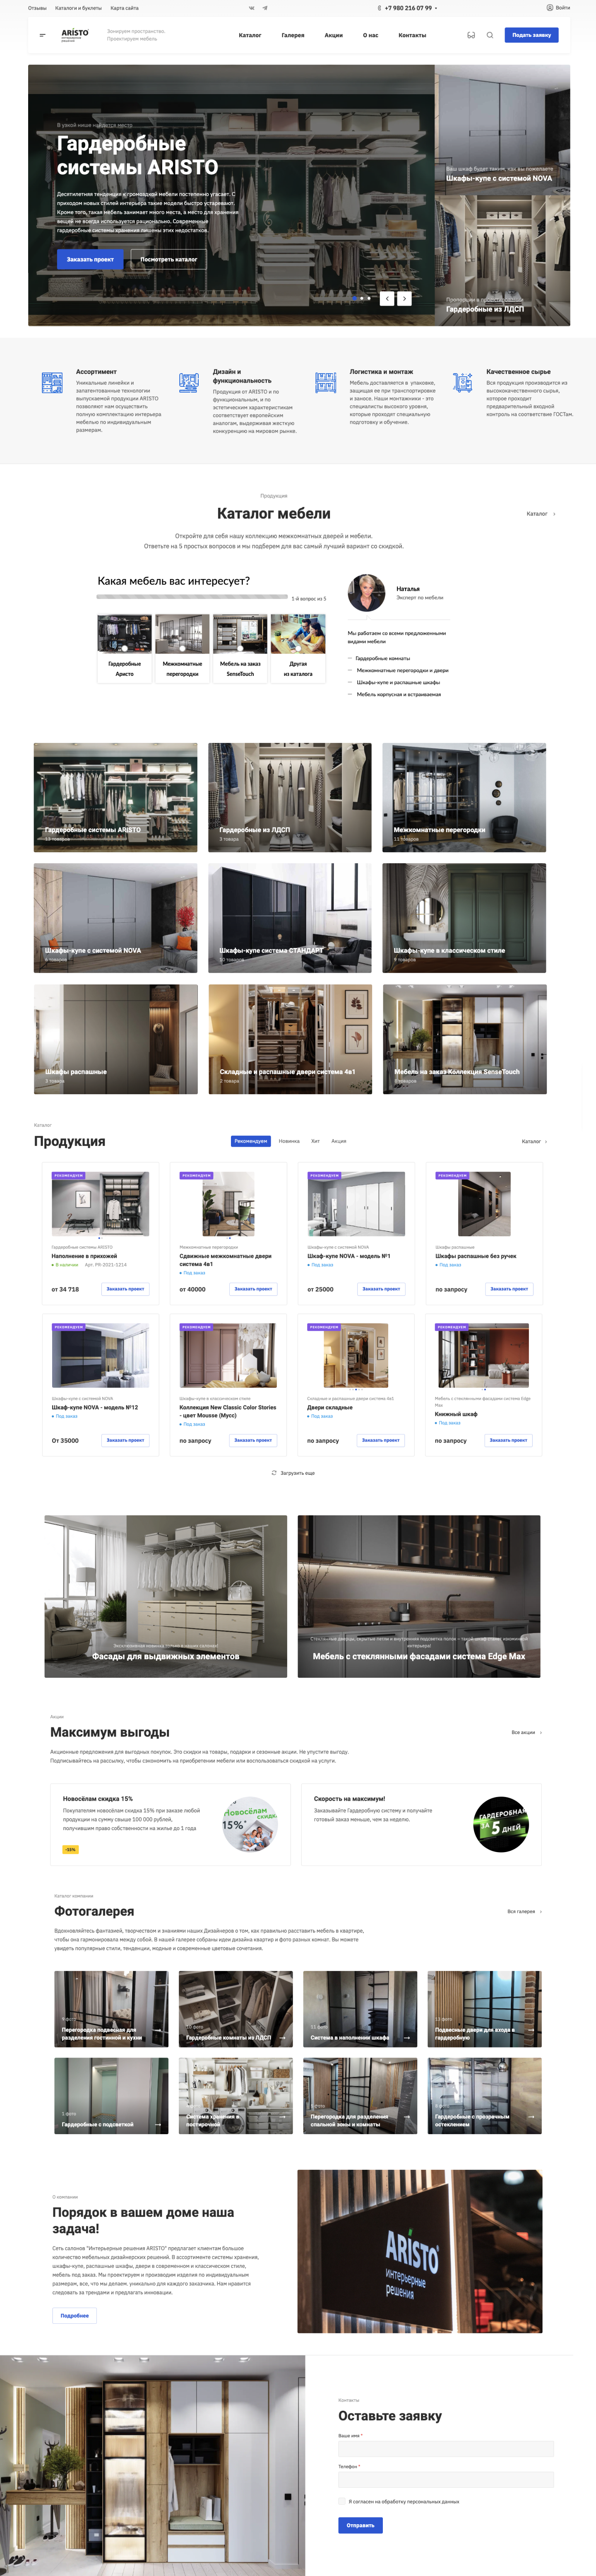The height and width of the screenshot is (2576, 596).
Task: Open the hamburger menu beside ARISTO logo
Action: click(x=42, y=35)
